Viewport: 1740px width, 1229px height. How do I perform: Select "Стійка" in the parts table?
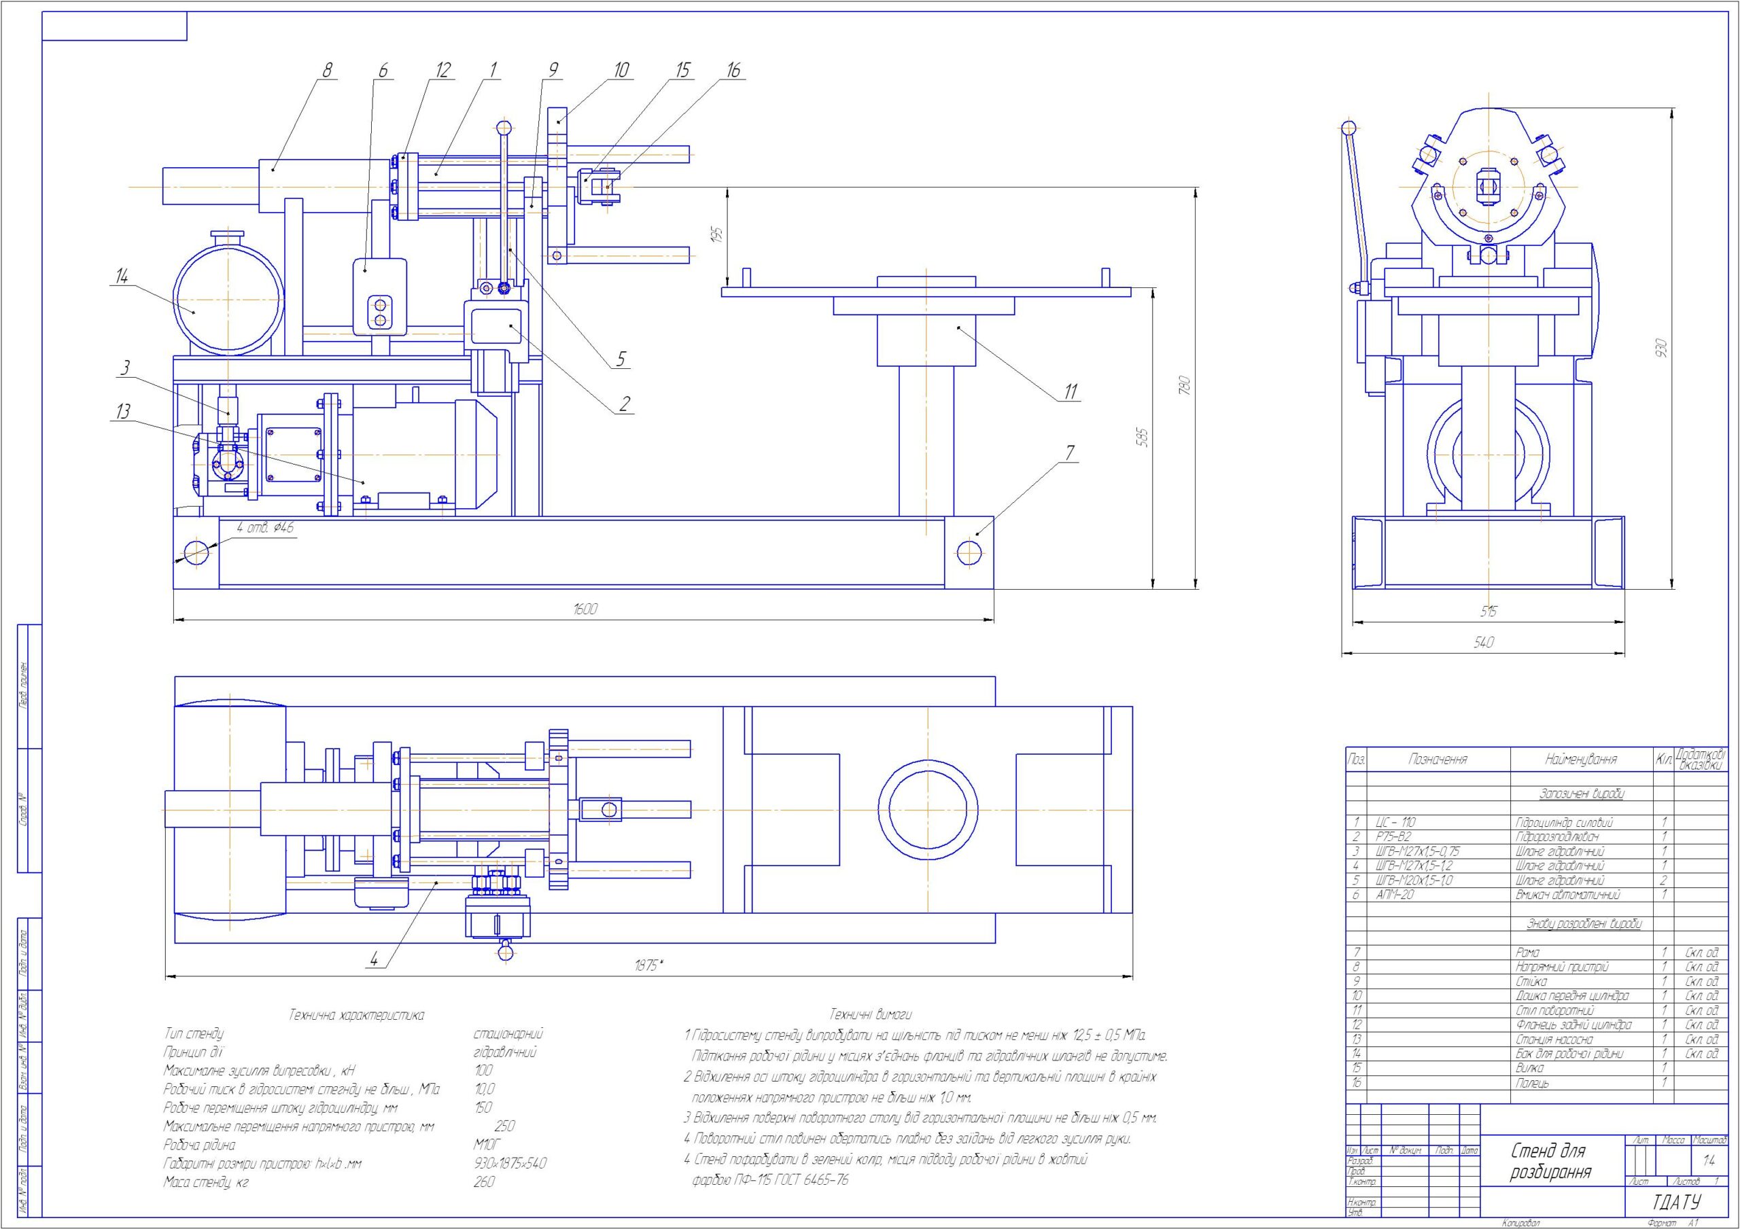pos(1531,981)
